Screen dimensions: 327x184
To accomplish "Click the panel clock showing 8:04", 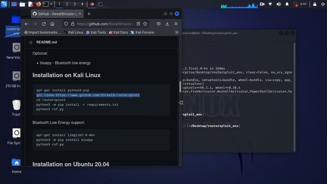I will (303, 4).
